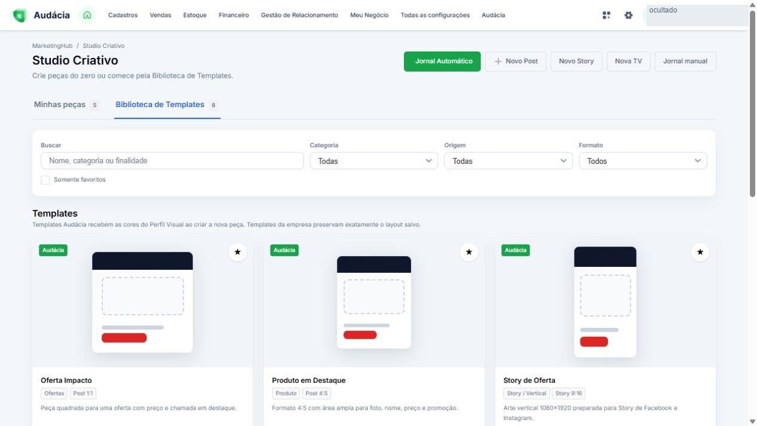This screenshot has height=426, width=757.
Task: Click the Story / Vertical tag
Action: pyautogui.click(x=527, y=394)
